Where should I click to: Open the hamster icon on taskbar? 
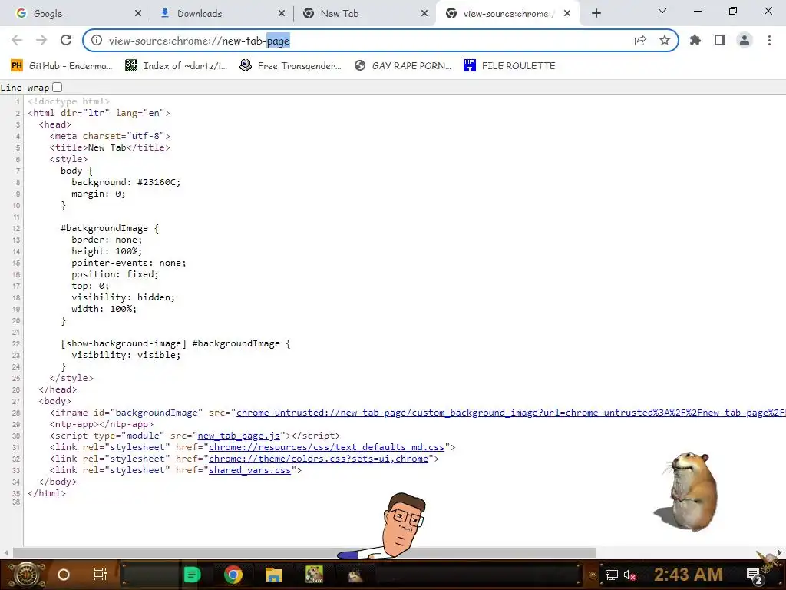[x=355, y=575]
